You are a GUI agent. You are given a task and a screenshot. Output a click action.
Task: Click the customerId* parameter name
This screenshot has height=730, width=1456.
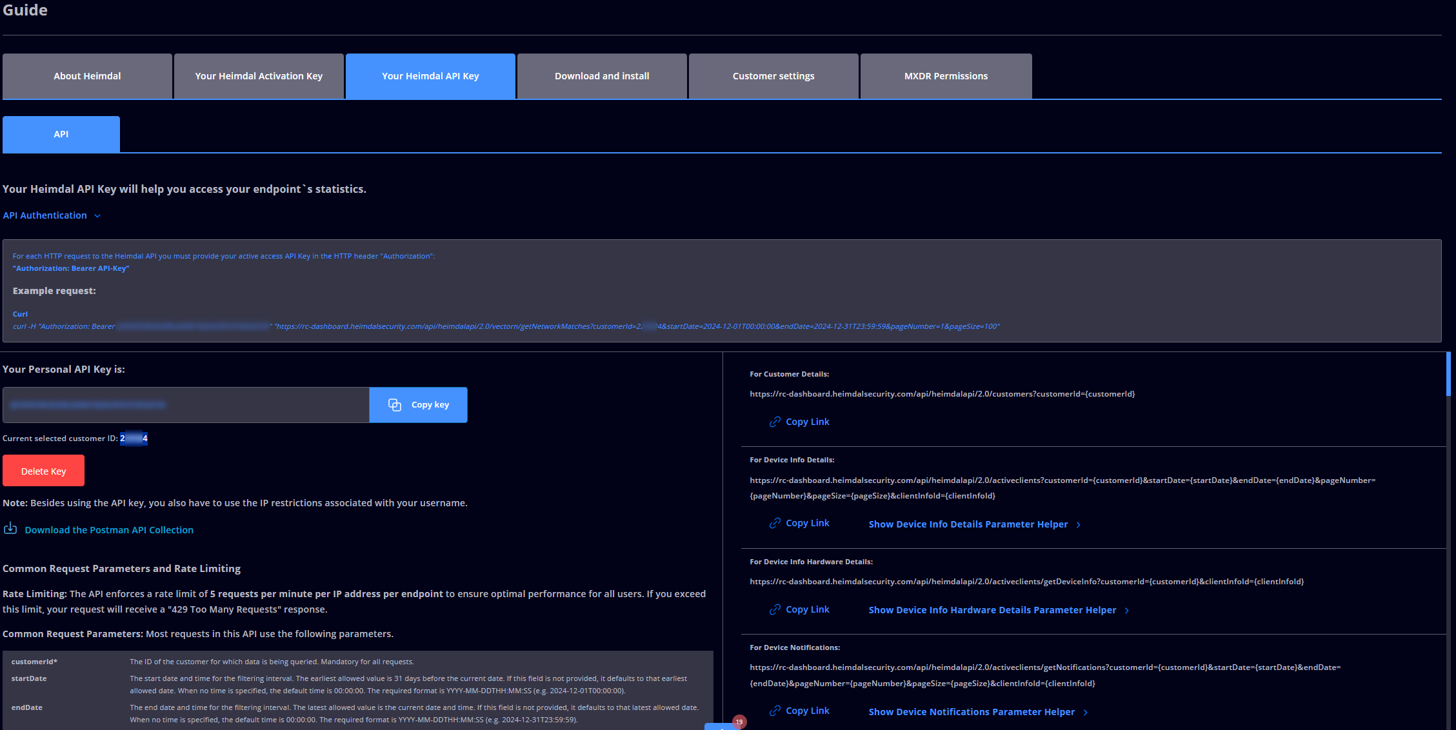tap(34, 662)
